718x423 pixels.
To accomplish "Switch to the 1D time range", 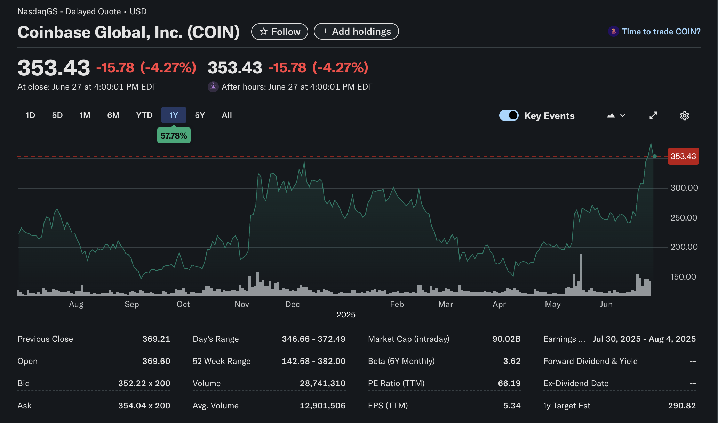I will 30,115.
